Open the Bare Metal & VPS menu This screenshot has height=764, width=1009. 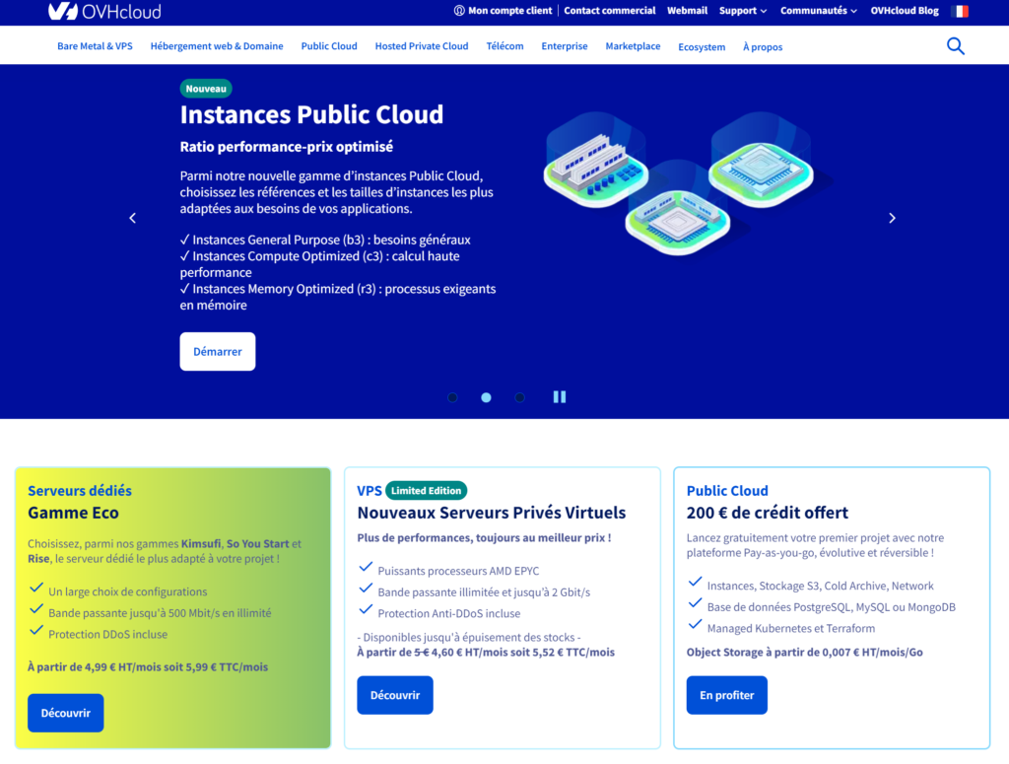coord(95,45)
